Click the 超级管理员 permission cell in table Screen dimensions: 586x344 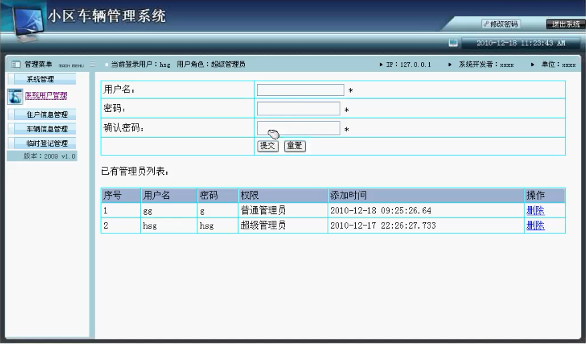pyautogui.click(x=283, y=225)
